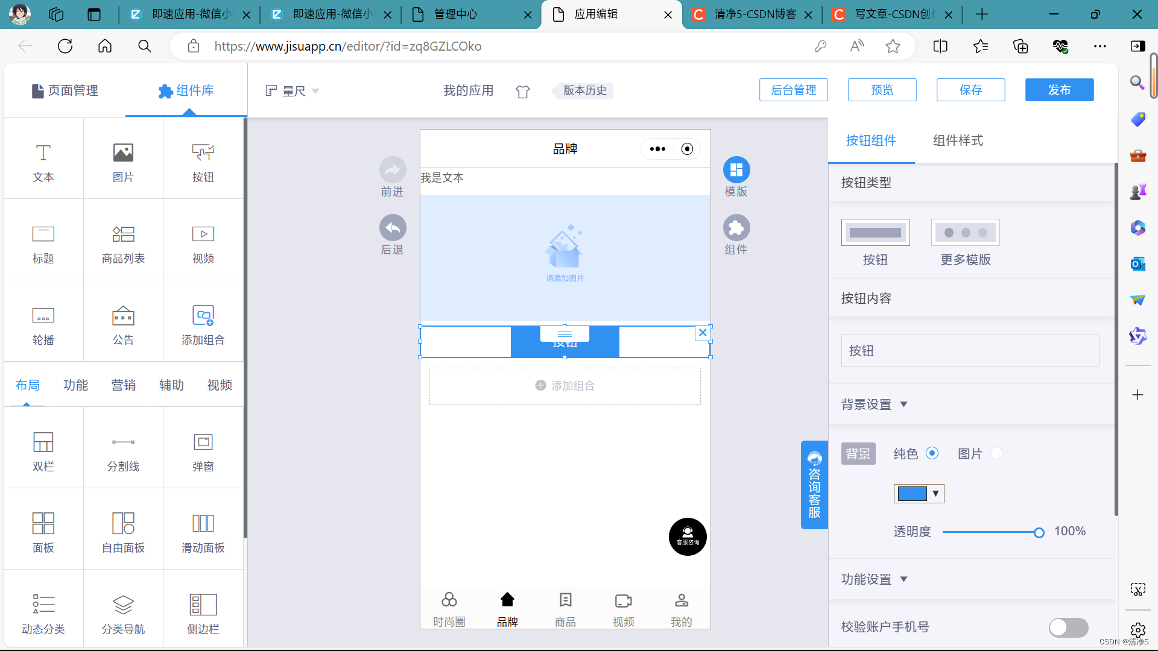Open the 量尺 ruler dropdown
Image resolution: width=1158 pixels, height=651 pixels.
[293, 91]
